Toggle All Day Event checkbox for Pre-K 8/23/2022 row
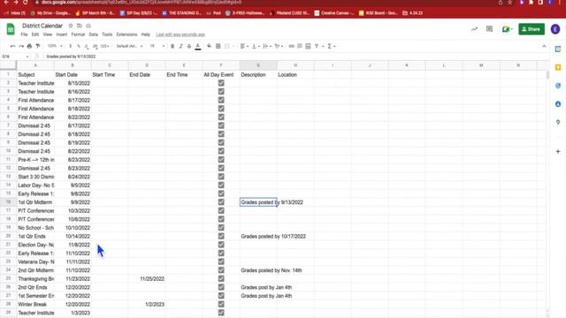This screenshot has width=566, height=318. pos(221,159)
